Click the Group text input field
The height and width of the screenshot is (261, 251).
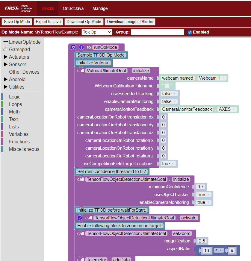point(158,32)
